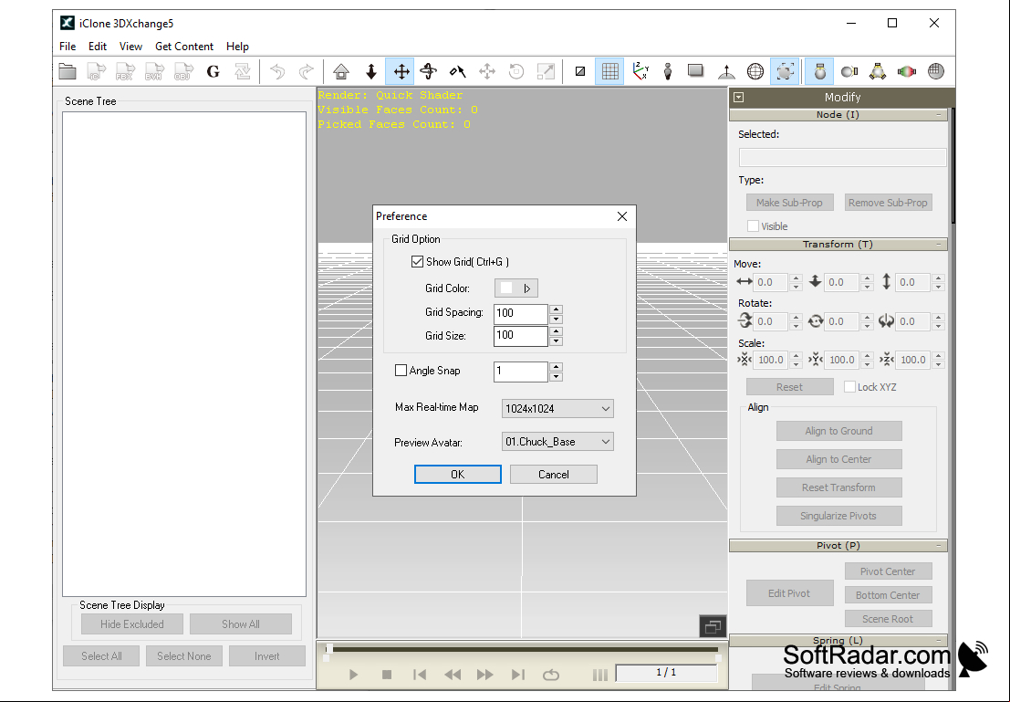Select the Orbit camera rotate tool

(428, 71)
